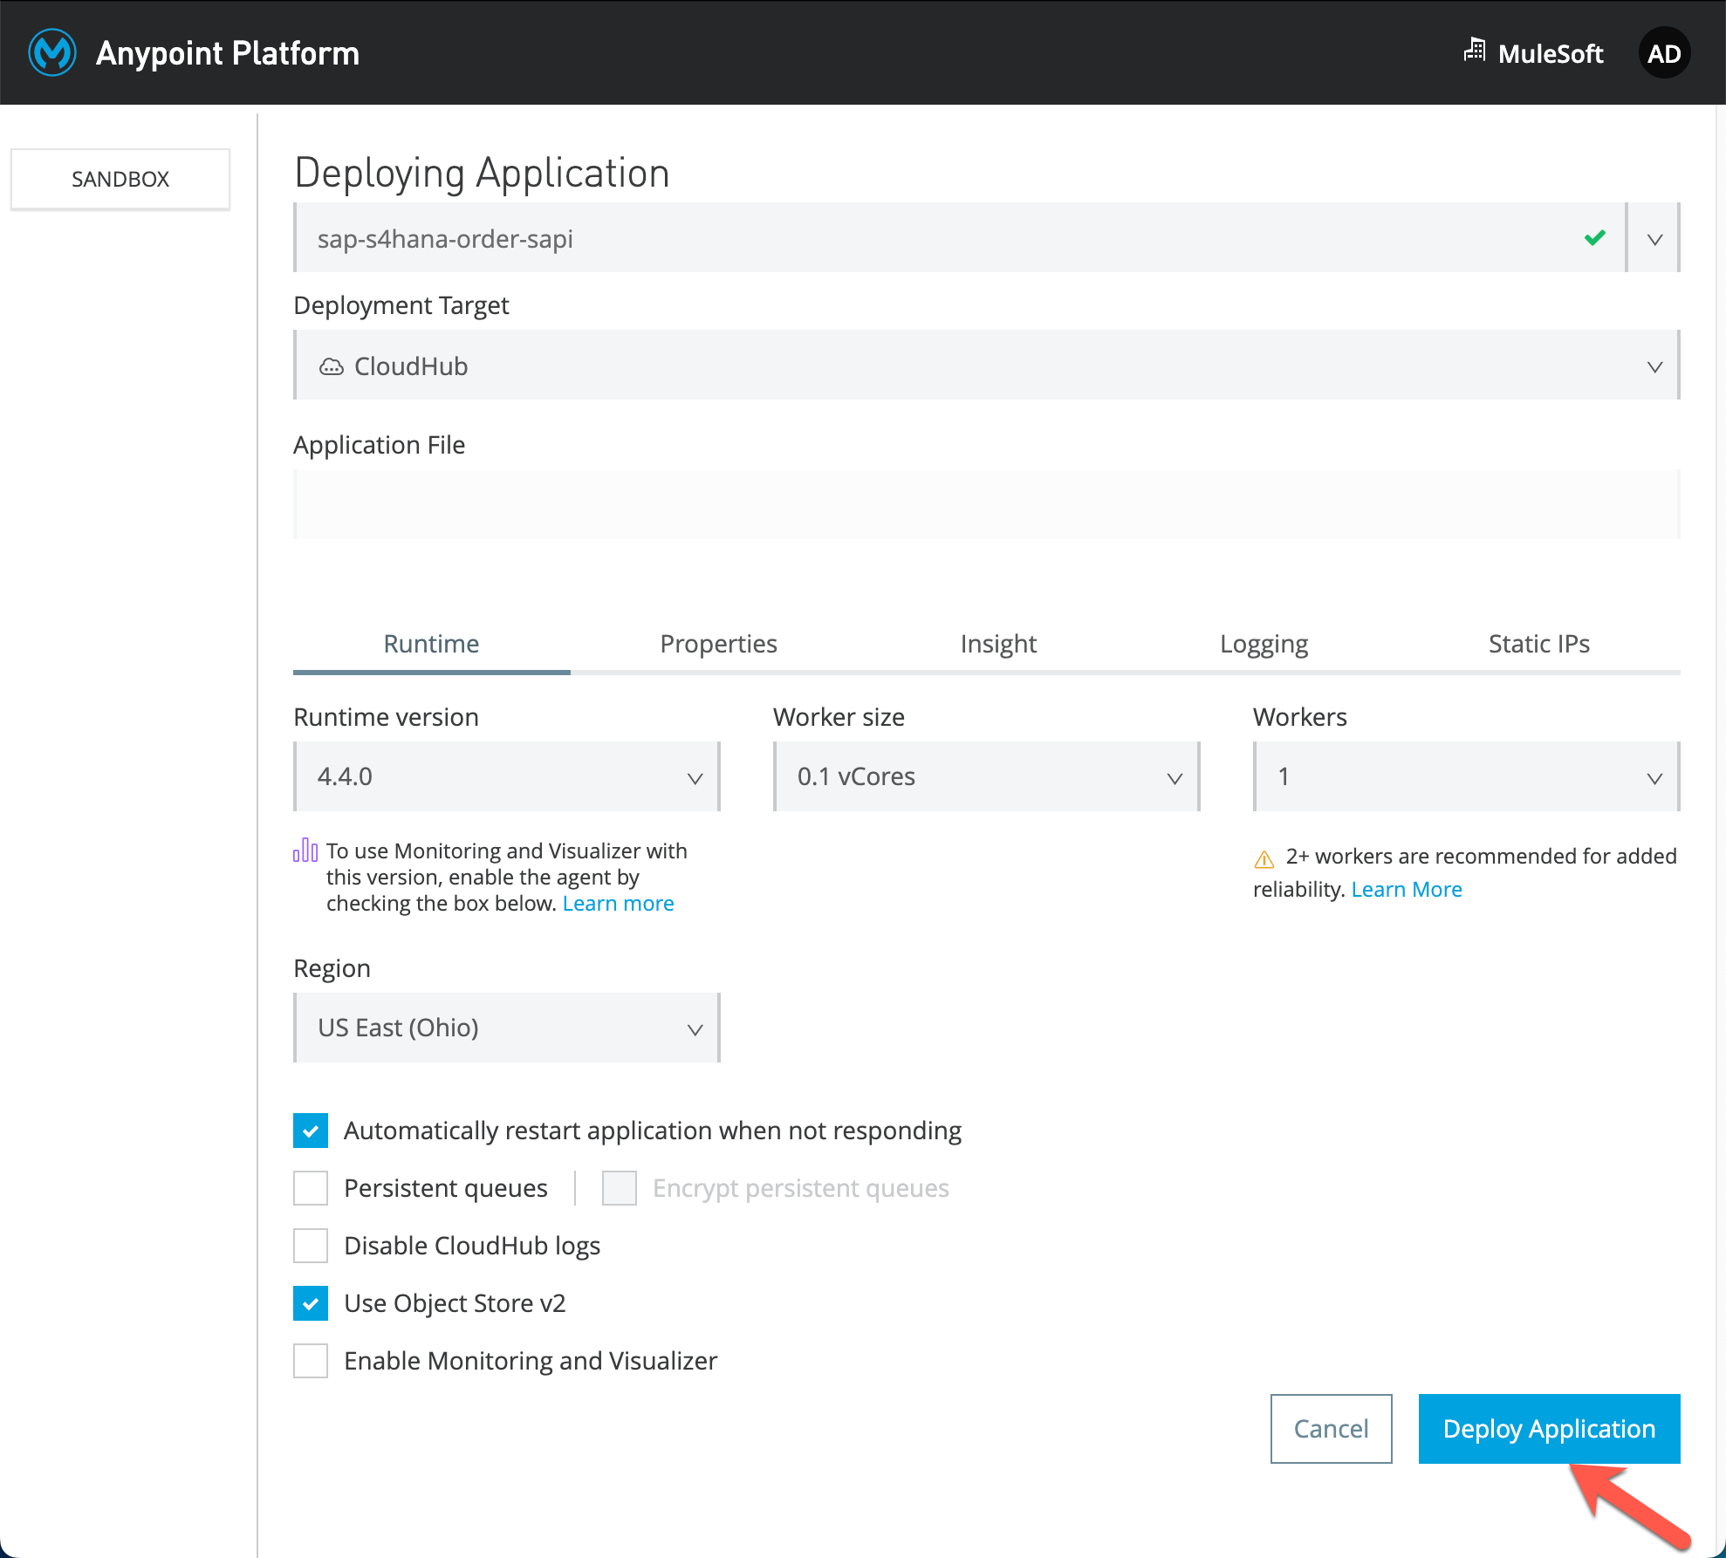This screenshot has height=1558, width=1726.
Task: Open the Worker size vCores dropdown
Action: click(x=987, y=776)
